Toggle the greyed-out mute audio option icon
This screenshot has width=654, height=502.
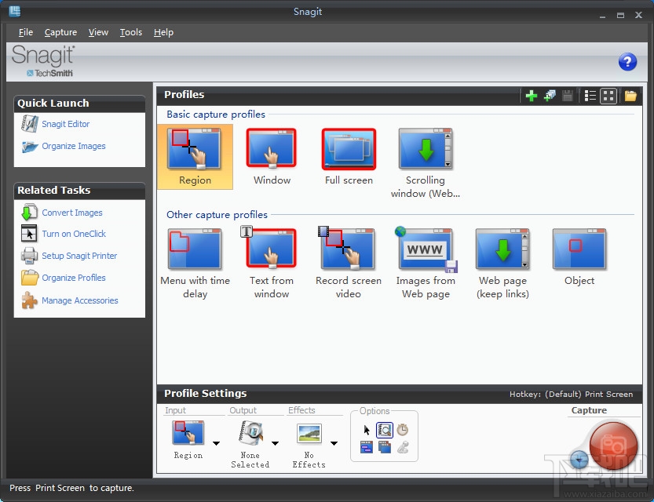[x=403, y=447]
